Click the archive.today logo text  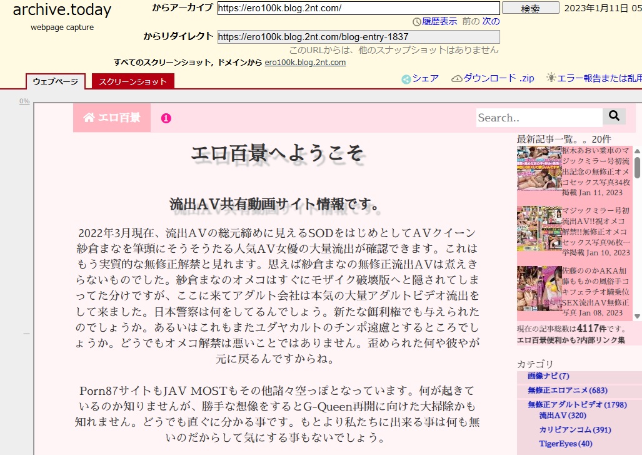[62, 10]
